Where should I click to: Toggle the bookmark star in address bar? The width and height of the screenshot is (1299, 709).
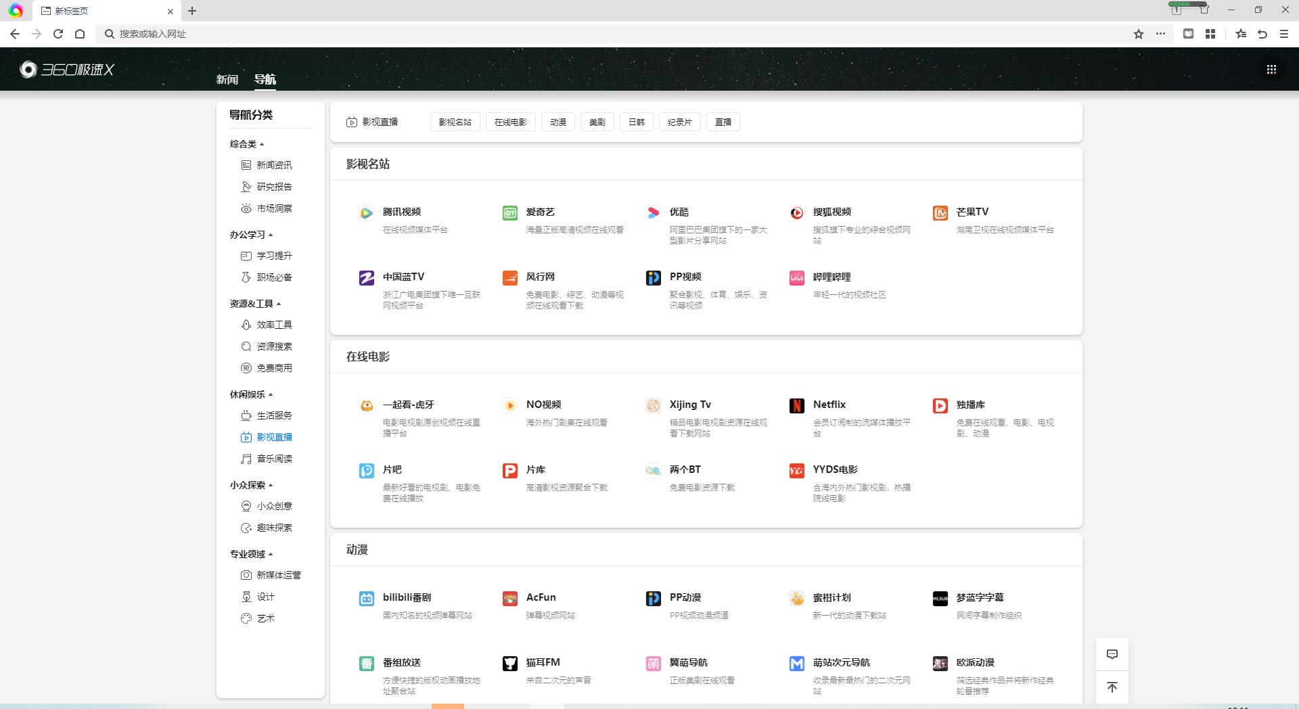point(1138,33)
